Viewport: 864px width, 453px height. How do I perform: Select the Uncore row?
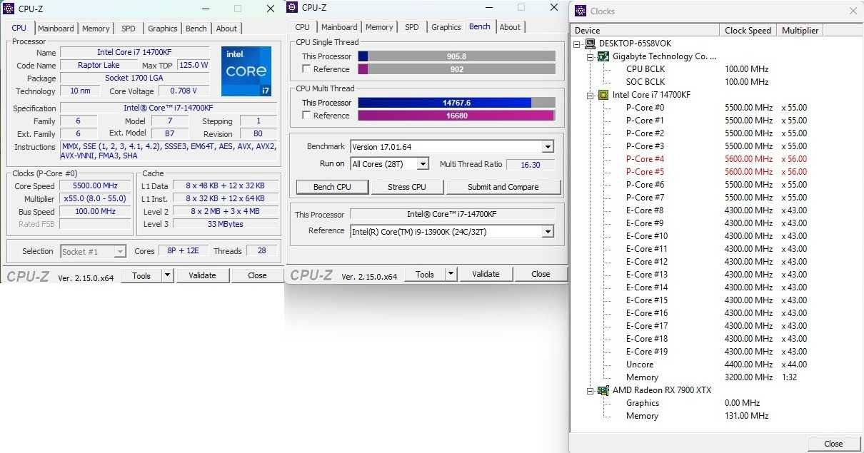coord(716,365)
